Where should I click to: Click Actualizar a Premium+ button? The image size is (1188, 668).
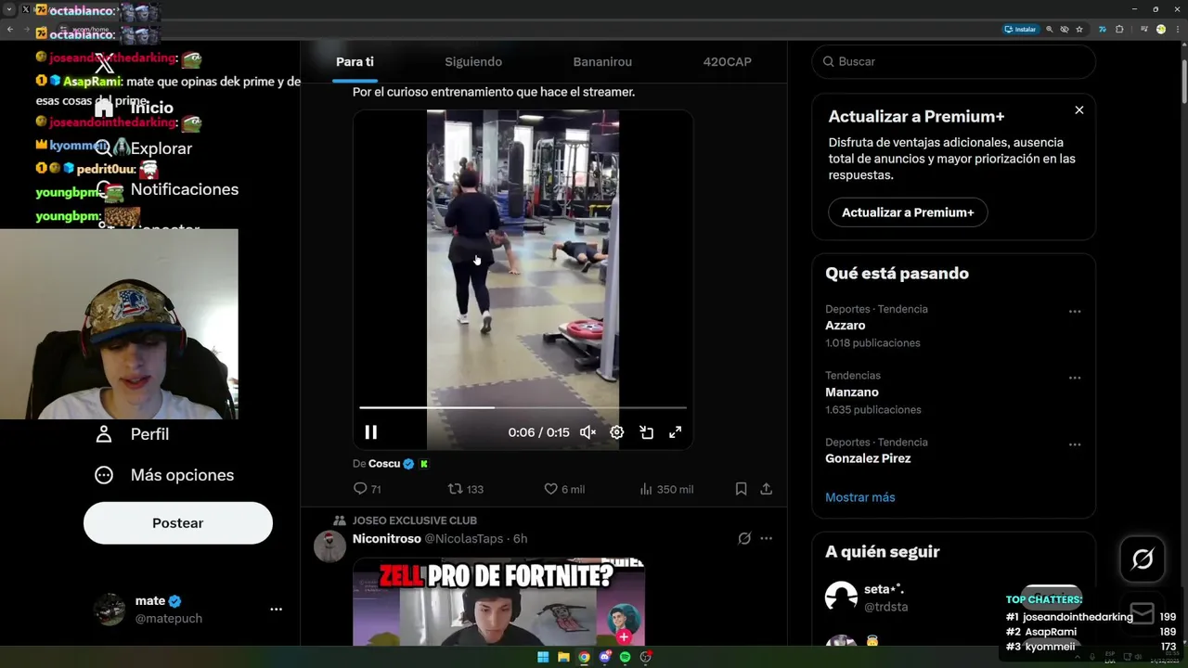pyautogui.click(x=908, y=212)
